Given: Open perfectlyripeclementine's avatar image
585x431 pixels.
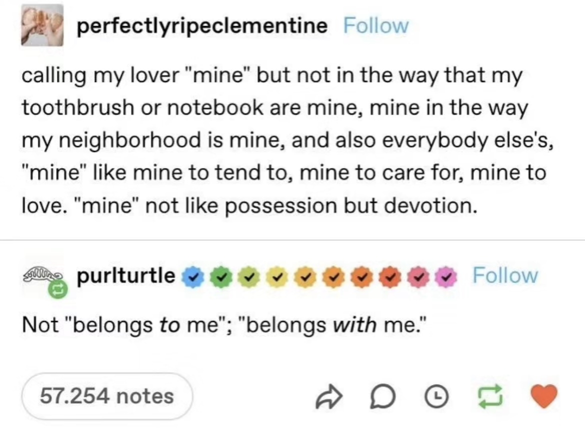Looking at the screenshot, I should click(x=41, y=25).
